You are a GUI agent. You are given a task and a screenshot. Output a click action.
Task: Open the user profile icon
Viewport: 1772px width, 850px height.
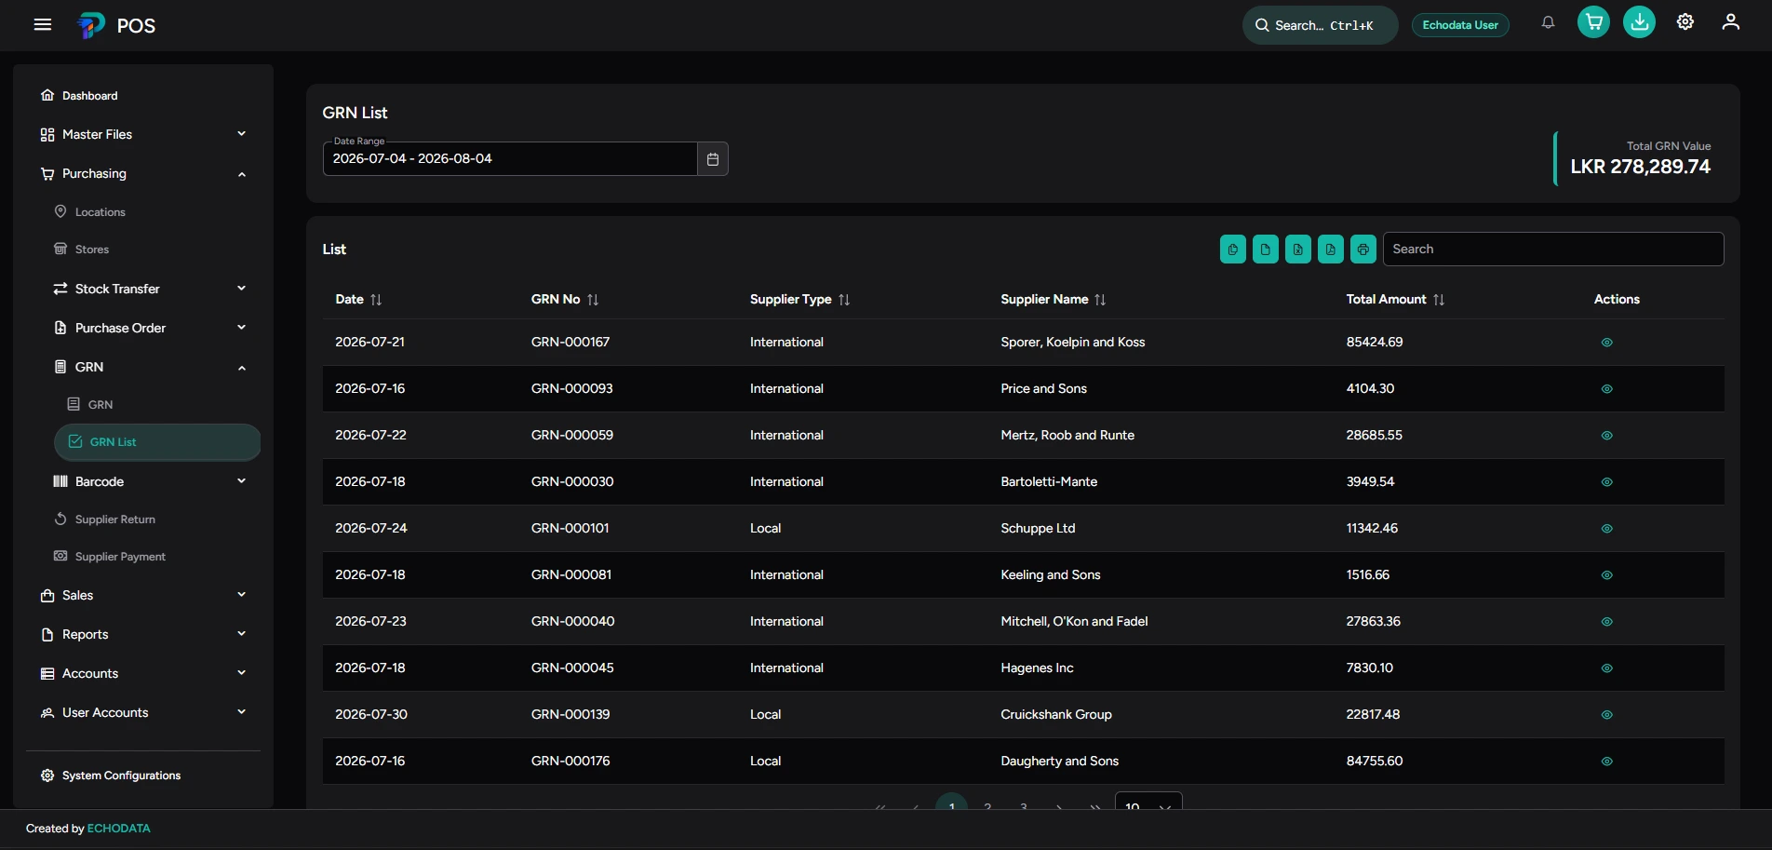coord(1730,22)
